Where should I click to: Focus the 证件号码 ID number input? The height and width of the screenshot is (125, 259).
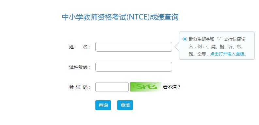point(134,67)
